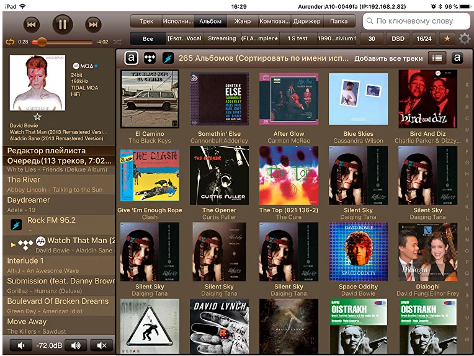Skip to the next track

tap(92, 25)
